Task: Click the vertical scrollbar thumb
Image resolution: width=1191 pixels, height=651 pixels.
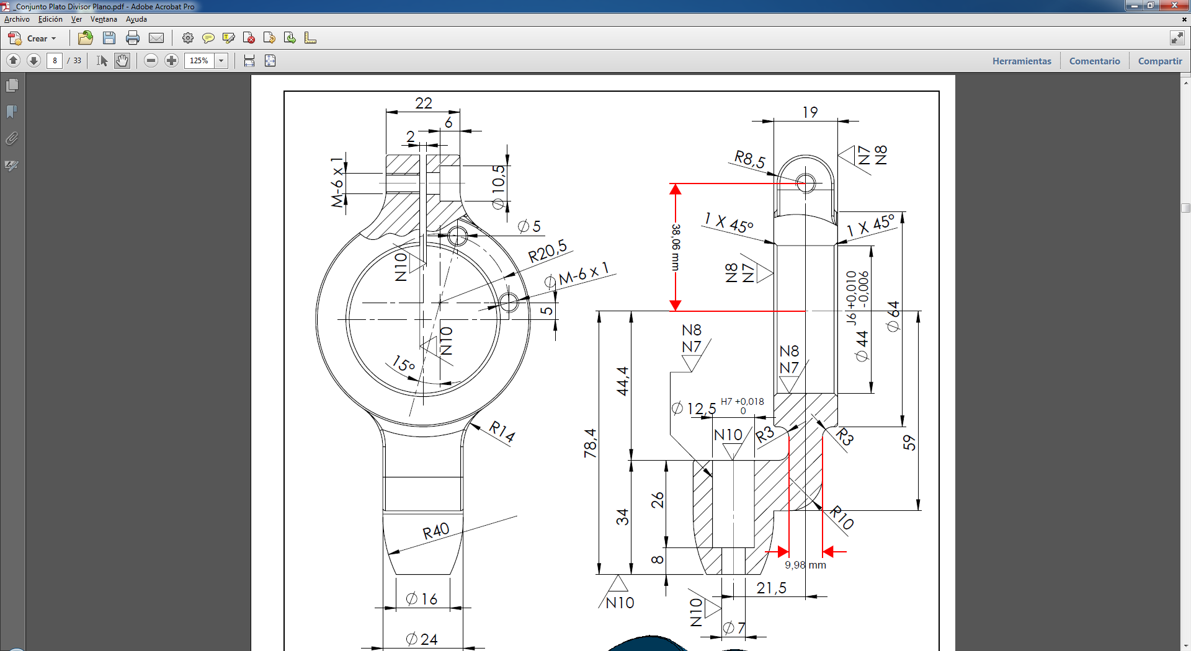Action: pyautogui.click(x=1185, y=208)
